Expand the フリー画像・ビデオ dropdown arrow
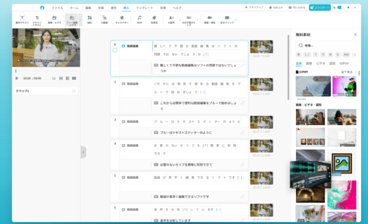 click(80, 20)
